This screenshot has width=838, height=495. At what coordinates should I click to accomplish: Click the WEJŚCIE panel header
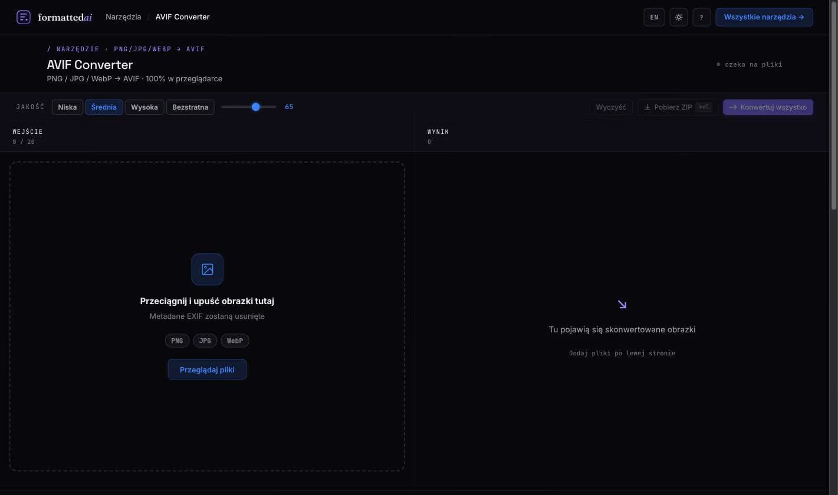pyautogui.click(x=28, y=131)
